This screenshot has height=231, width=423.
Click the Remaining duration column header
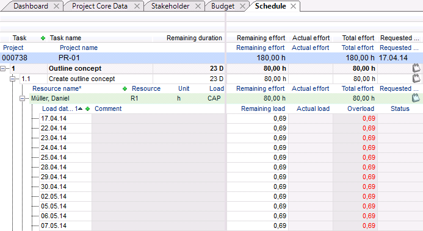194,38
